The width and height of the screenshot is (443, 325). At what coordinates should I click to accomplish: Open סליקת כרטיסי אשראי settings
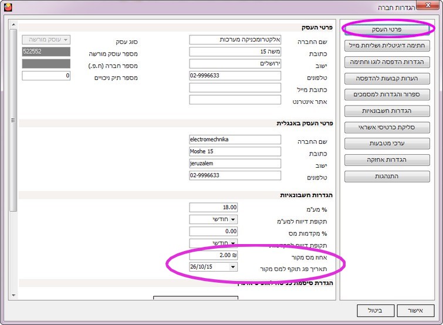(x=386, y=127)
